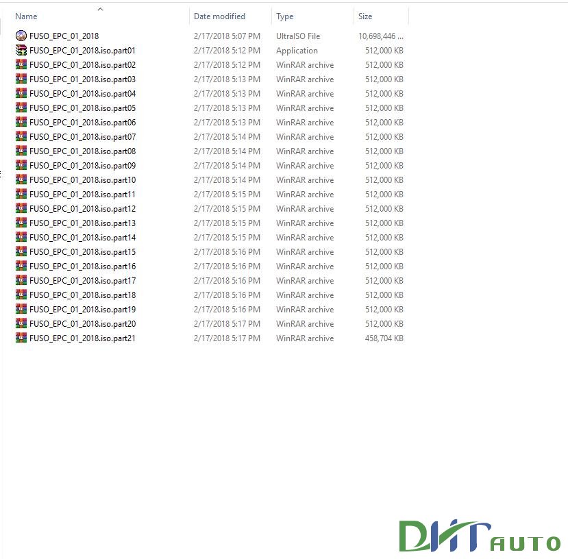Select file name FUSO_EPC_01_2018.iso.part18
The height and width of the screenshot is (559, 568).
83,295
